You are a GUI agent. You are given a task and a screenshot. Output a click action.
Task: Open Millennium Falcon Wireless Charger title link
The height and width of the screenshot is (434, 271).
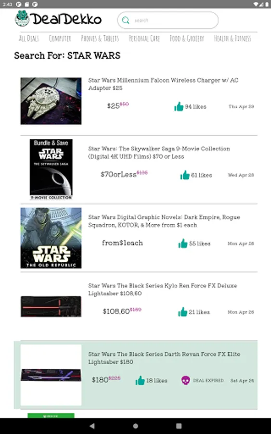click(163, 84)
